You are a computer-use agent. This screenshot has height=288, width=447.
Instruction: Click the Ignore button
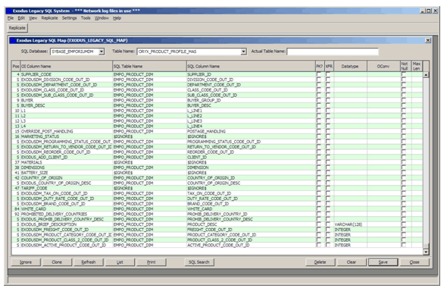coord(26,262)
